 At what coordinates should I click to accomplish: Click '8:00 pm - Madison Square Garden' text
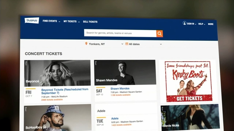[127, 122]
